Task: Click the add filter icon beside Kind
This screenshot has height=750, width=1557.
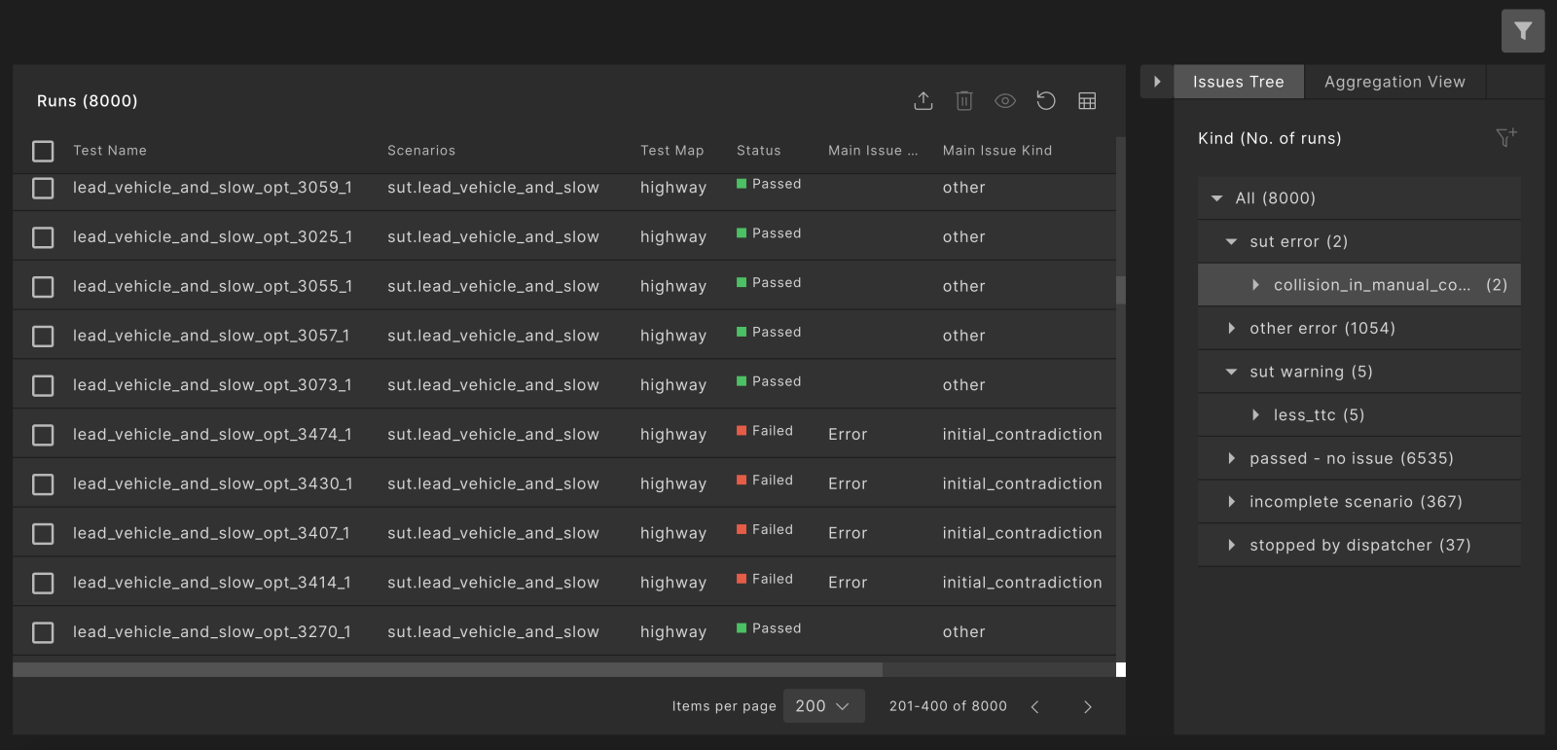Action: (1505, 138)
